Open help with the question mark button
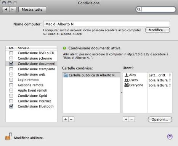 tap(170, 137)
